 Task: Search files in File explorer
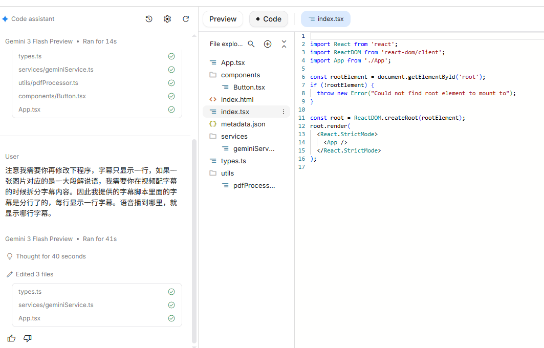[251, 44]
